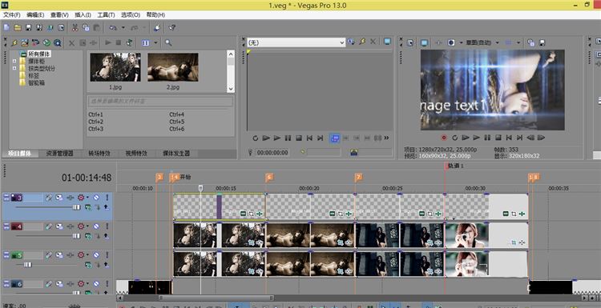601x308 pixels.
Task: Switch to the 媒体发生器 tab
Action: (x=176, y=154)
